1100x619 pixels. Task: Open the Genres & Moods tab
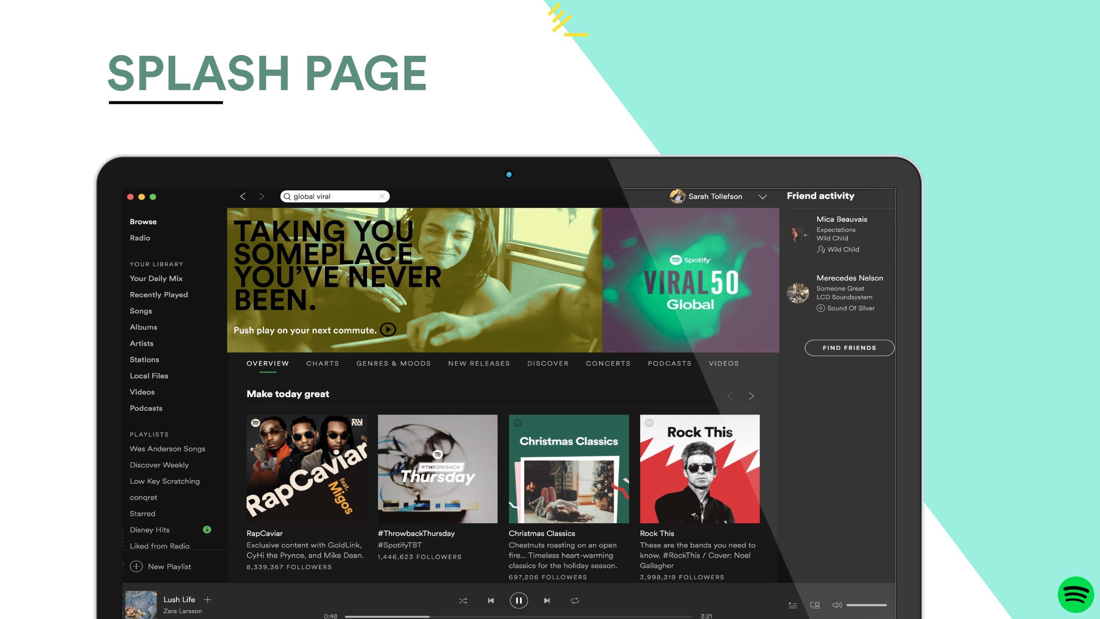coord(393,364)
